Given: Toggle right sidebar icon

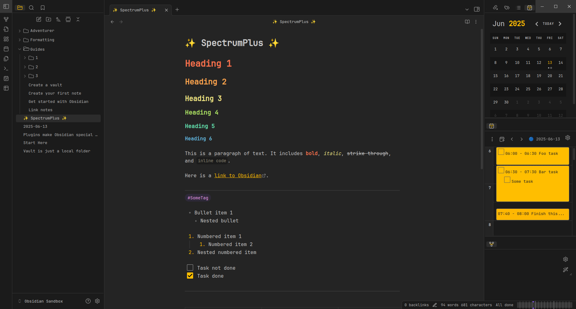Looking at the screenshot, I should pyautogui.click(x=477, y=10).
